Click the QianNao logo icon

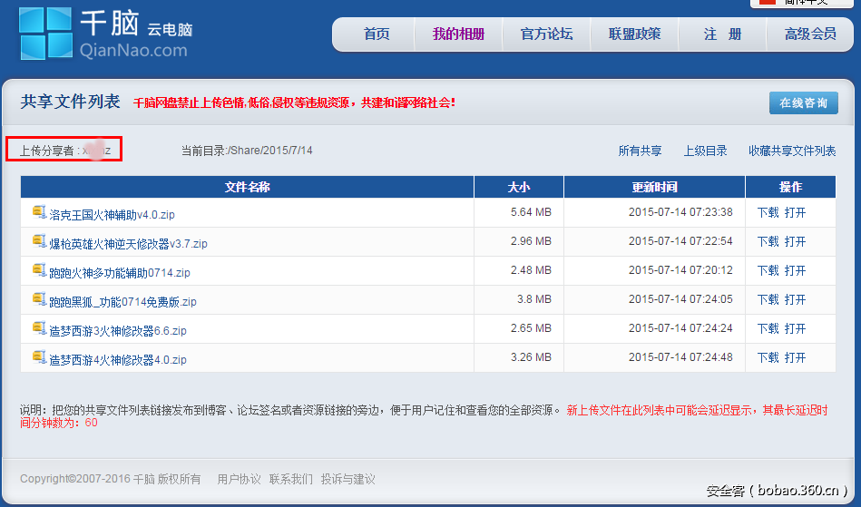(45, 34)
